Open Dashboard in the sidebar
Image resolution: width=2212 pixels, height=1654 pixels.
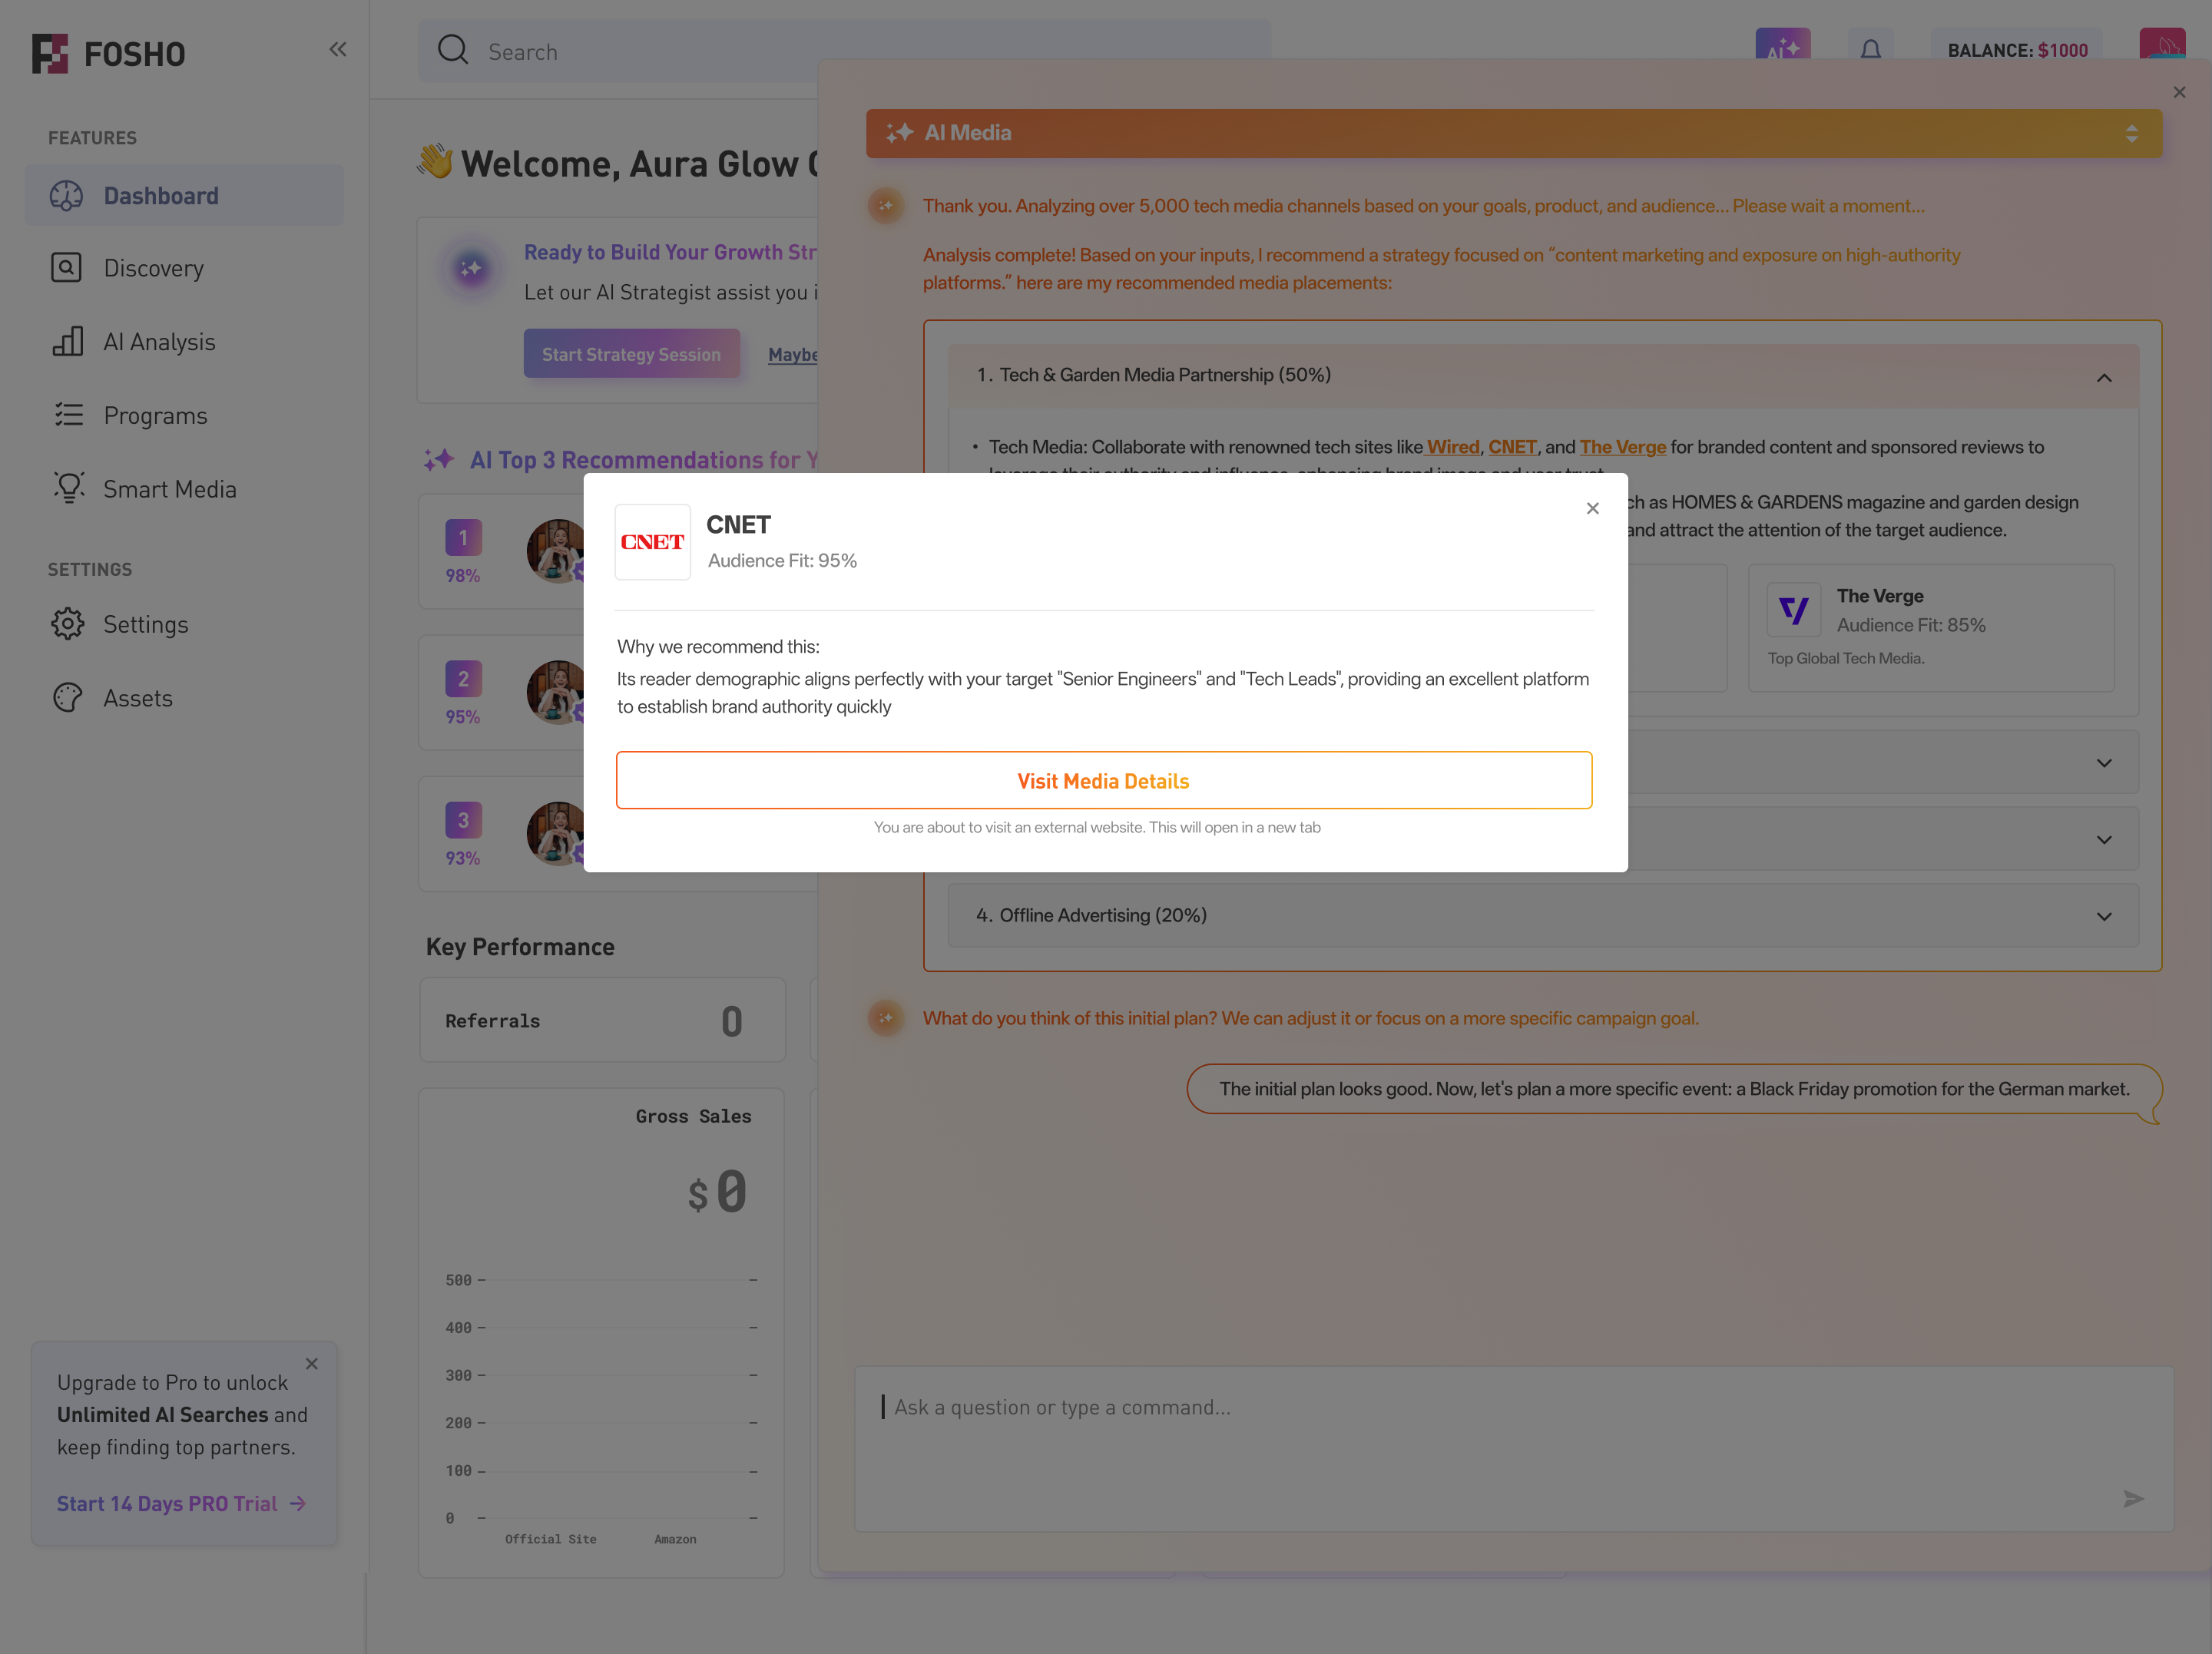click(x=184, y=195)
